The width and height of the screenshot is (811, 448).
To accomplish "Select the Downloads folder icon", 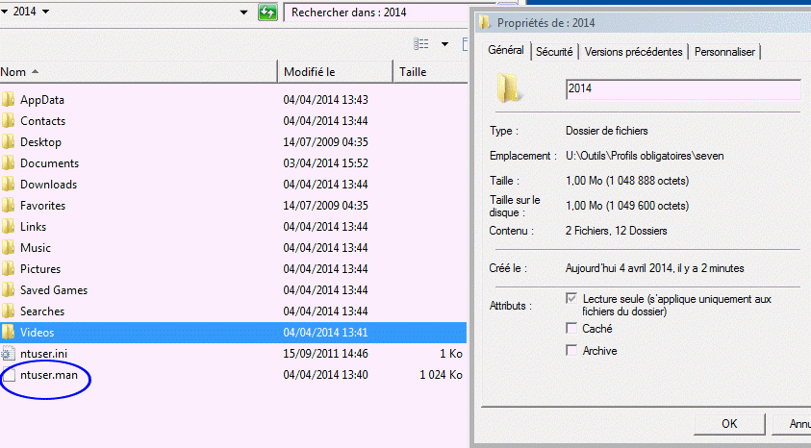I will coord(8,184).
